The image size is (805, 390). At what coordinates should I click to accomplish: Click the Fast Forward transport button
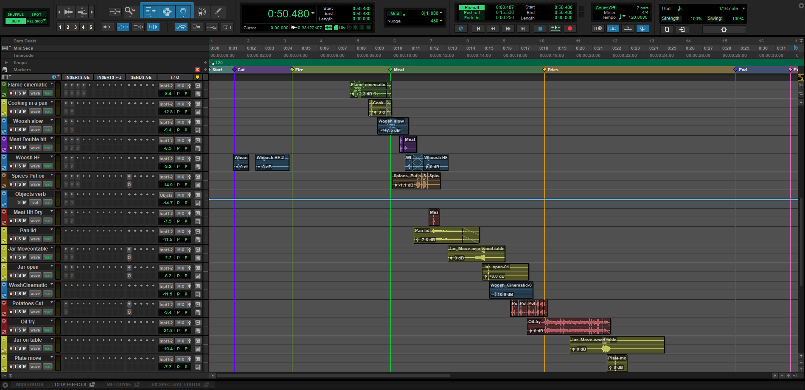click(508, 28)
